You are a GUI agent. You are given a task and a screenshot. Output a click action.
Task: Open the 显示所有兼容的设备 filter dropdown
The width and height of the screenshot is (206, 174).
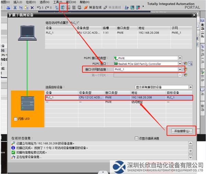191,87
